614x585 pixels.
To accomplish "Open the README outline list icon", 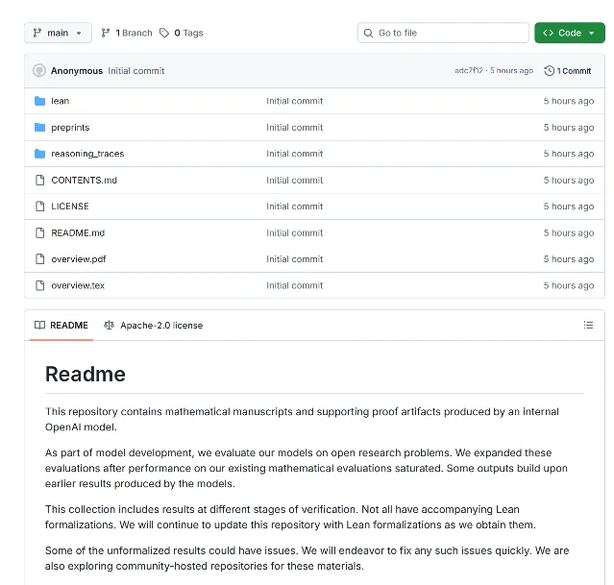I will click(x=588, y=325).
